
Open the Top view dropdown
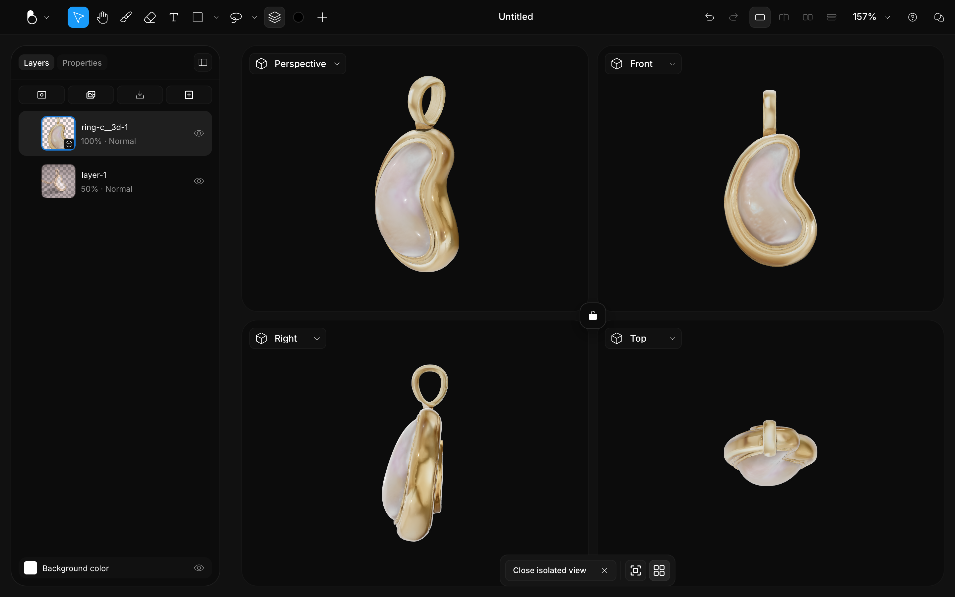click(643, 338)
